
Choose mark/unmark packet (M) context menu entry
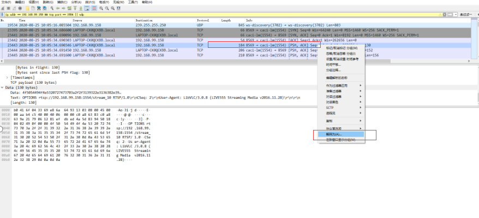coord(341,48)
